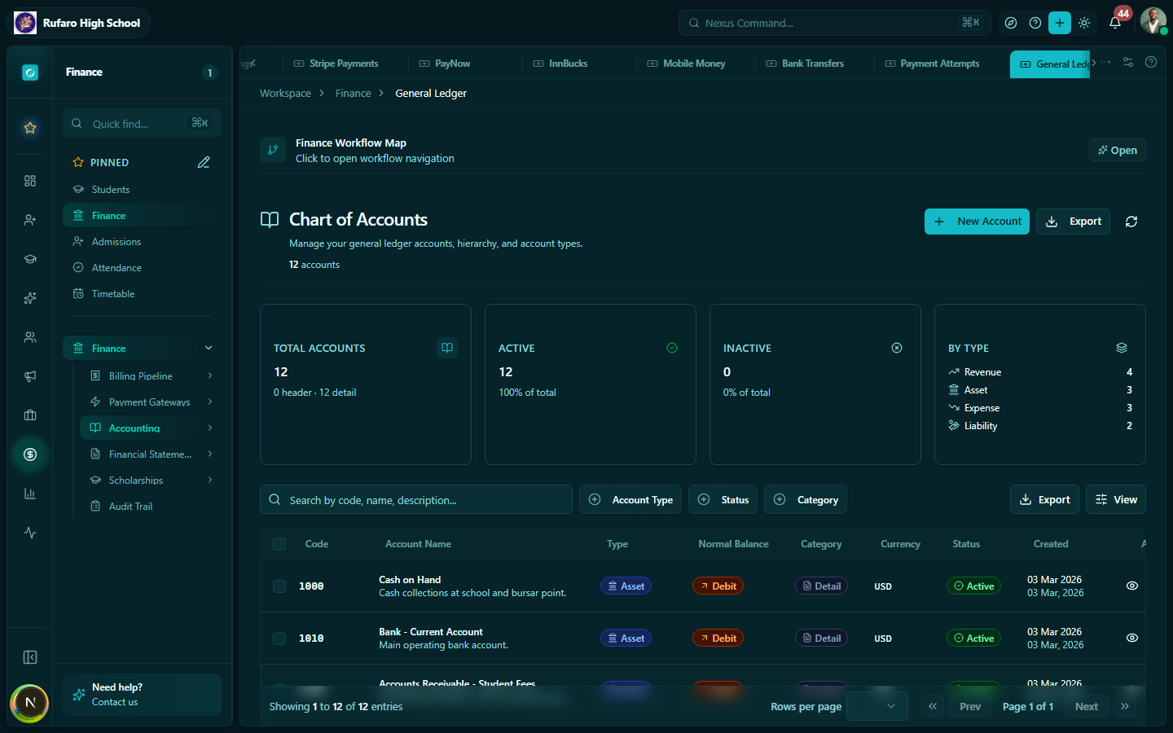Focus the Quick find sidebar field
This screenshot has height=733, width=1173.
pos(142,123)
